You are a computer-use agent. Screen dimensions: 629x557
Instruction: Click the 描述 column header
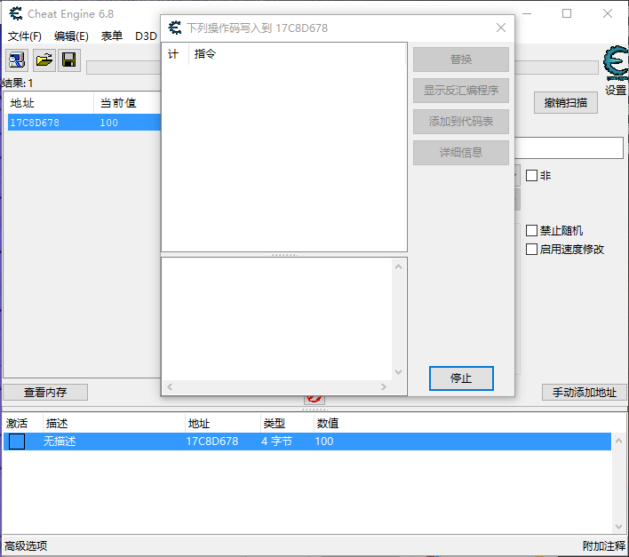click(114, 423)
